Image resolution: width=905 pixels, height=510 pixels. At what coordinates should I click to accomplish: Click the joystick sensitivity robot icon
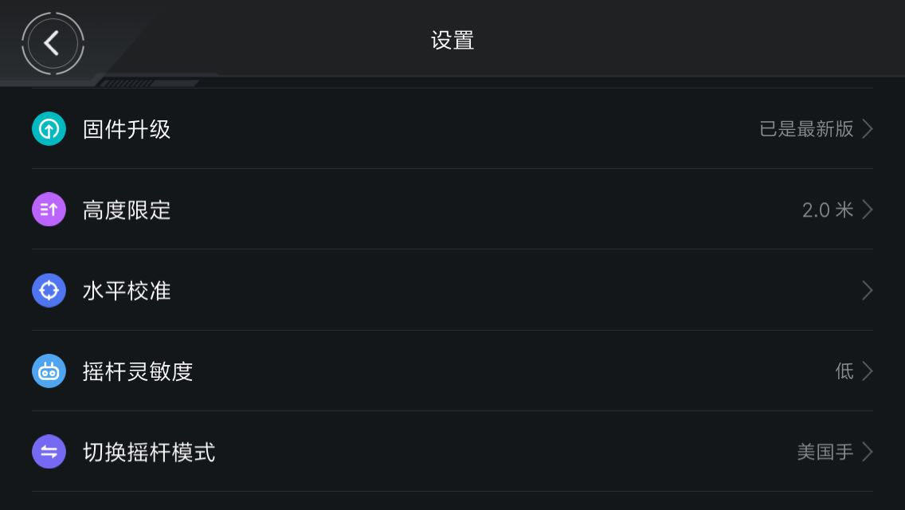49,371
